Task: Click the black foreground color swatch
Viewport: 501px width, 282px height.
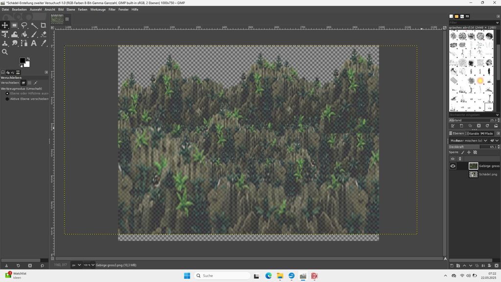Action: (x=22, y=61)
